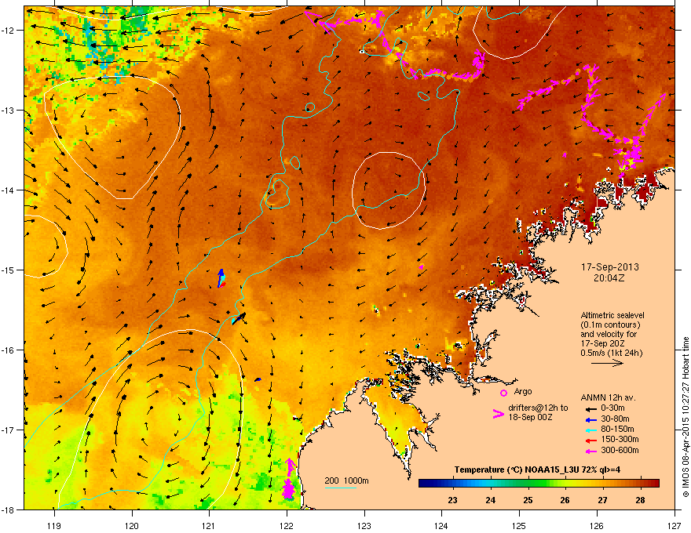Viewport: 691px width, 533px height.
Task: Click the '23' colorbar tick label
Action: (452, 500)
